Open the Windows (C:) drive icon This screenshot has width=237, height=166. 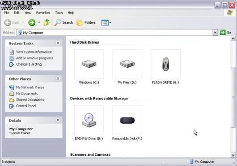click(89, 64)
